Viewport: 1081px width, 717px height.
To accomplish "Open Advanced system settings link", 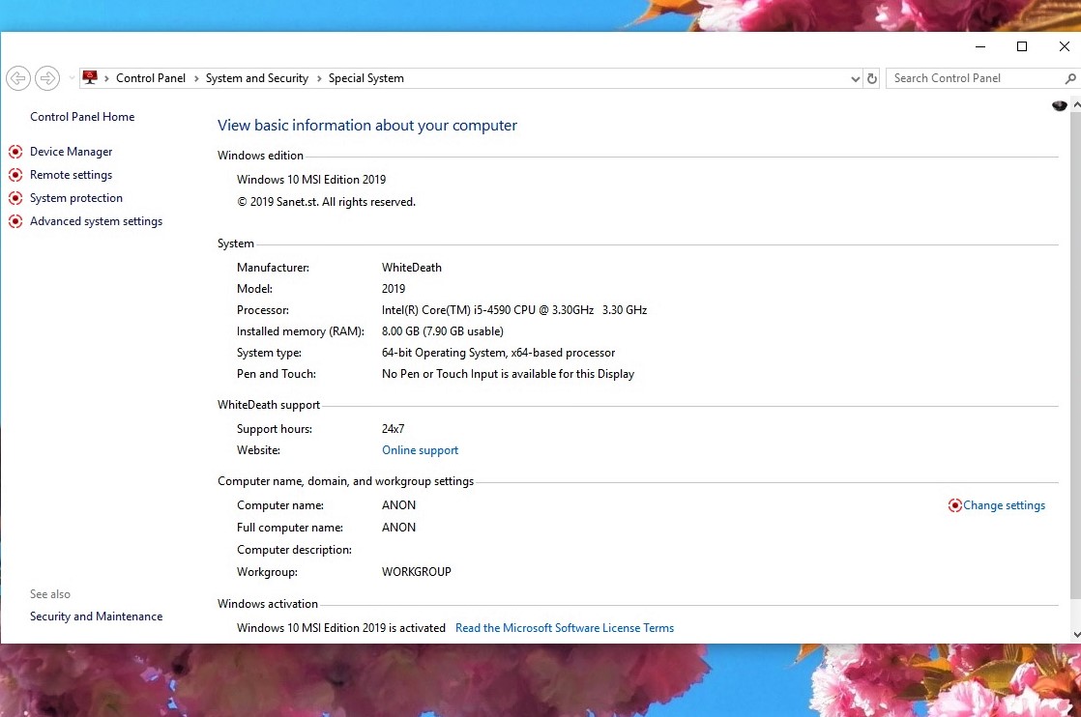I will click(96, 221).
